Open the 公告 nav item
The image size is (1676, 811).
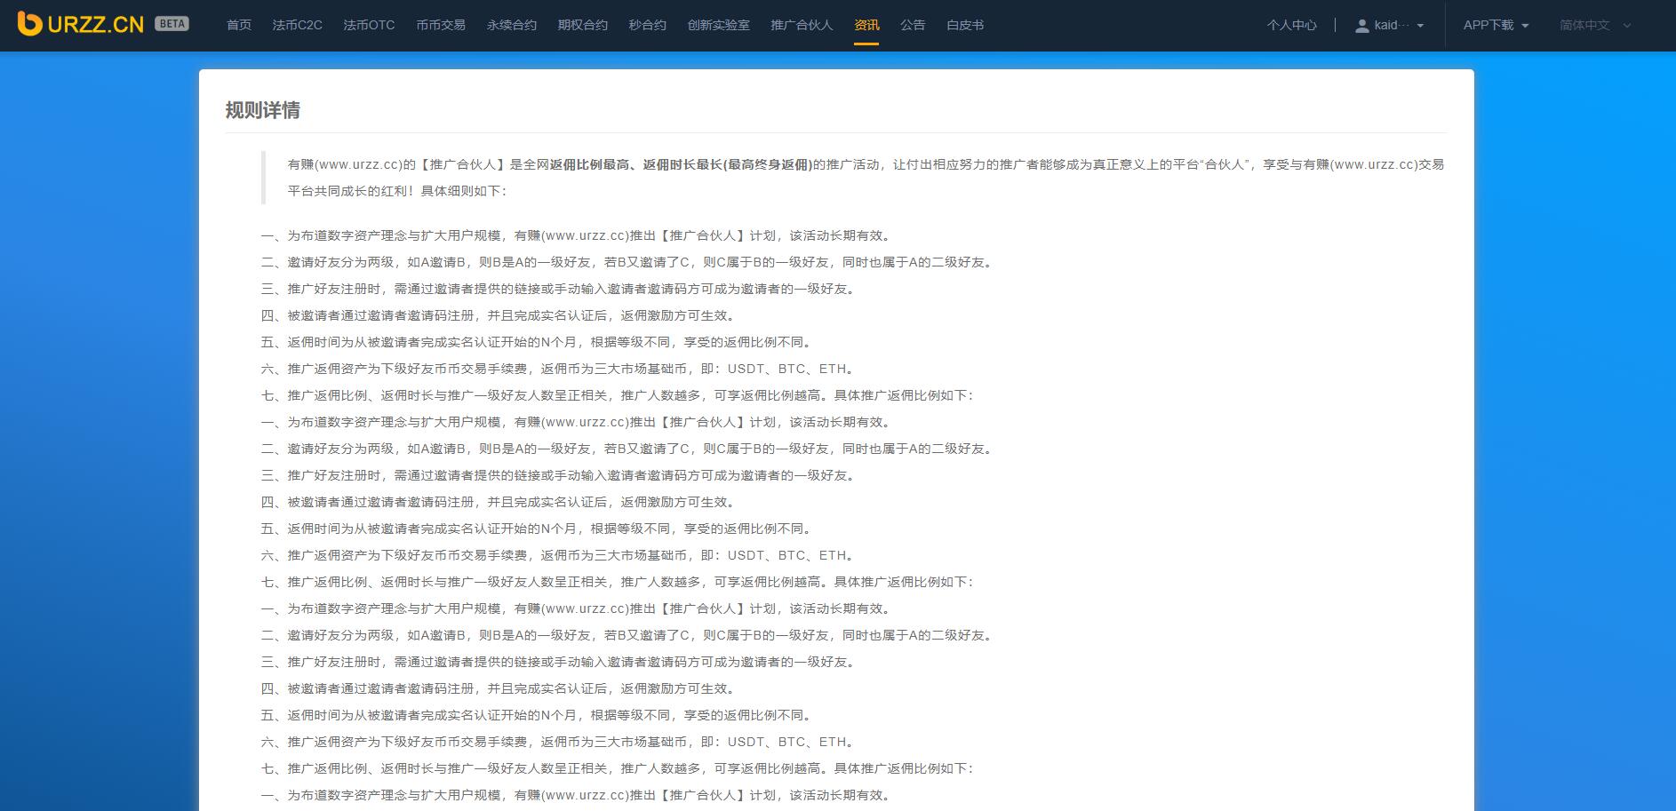(x=913, y=25)
